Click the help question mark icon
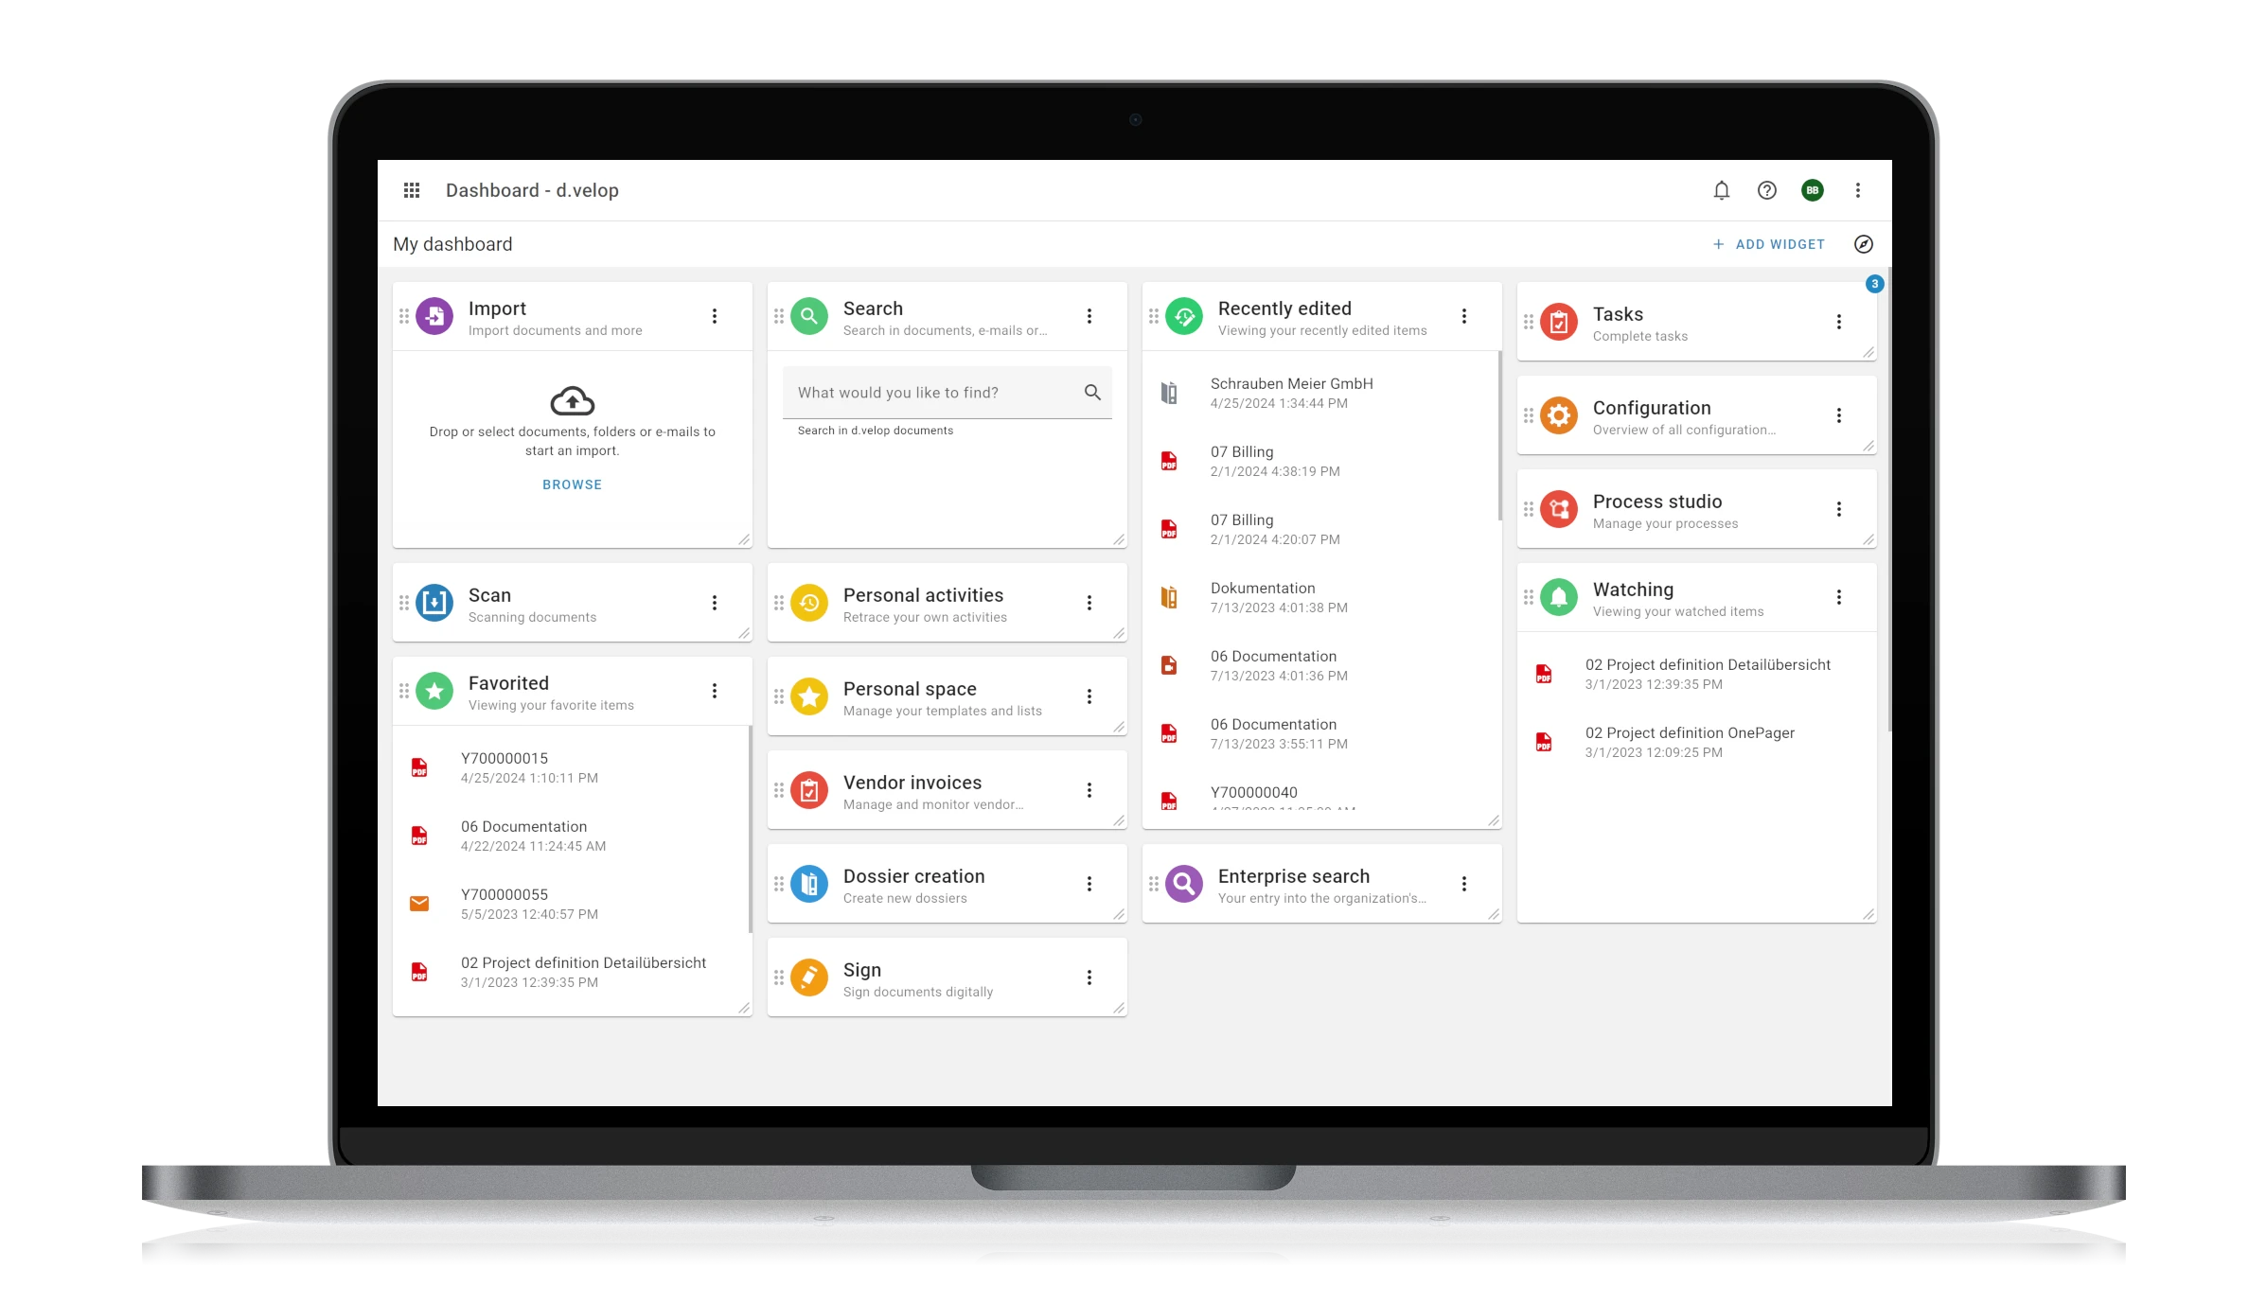Screen dimensions: 2267x1303 (1767, 190)
